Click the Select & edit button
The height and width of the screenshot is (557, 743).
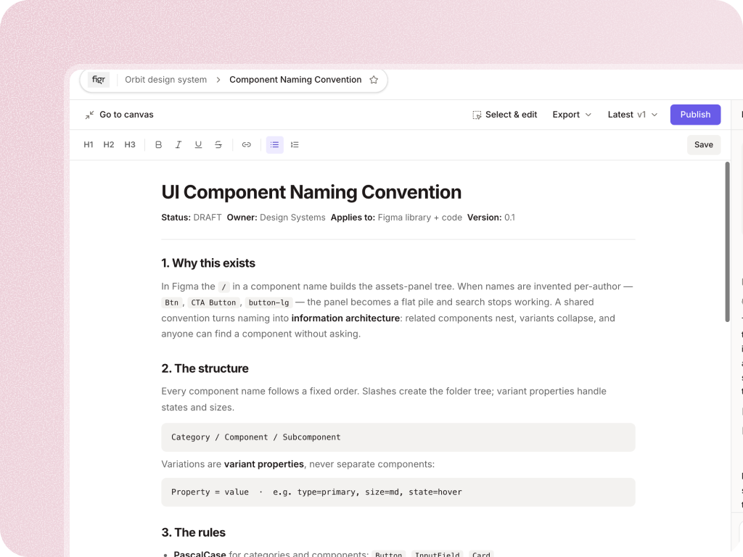pos(505,115)
